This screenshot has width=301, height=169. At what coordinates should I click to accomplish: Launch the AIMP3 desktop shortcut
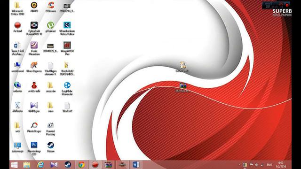pyautogui.click(x=34, y=7)
